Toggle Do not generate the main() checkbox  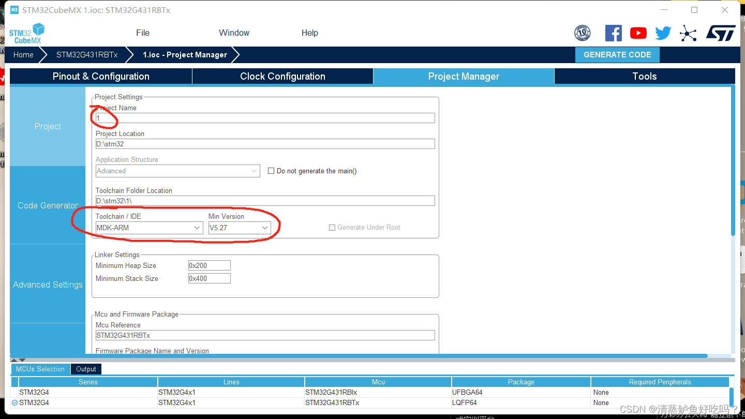(x=271, y=171)
